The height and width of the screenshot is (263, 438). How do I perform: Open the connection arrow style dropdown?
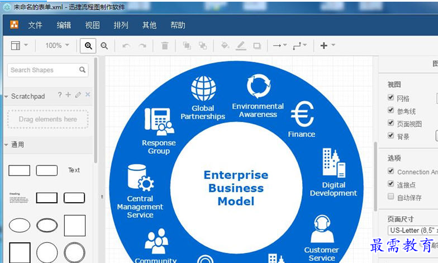279,46
